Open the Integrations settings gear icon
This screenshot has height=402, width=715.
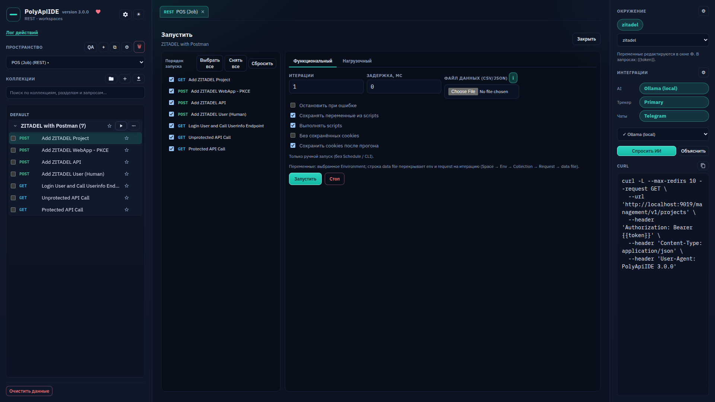point(703,73)
